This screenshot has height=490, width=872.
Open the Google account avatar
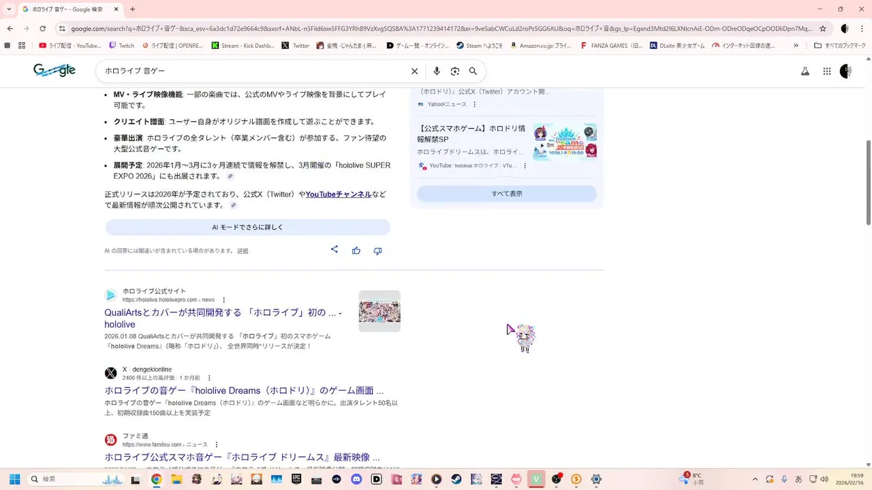pos(845,71)
